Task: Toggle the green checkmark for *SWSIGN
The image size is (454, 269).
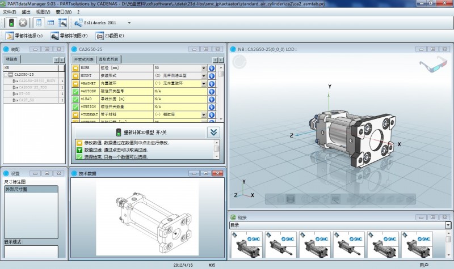Action: click(x=75, y=106)
